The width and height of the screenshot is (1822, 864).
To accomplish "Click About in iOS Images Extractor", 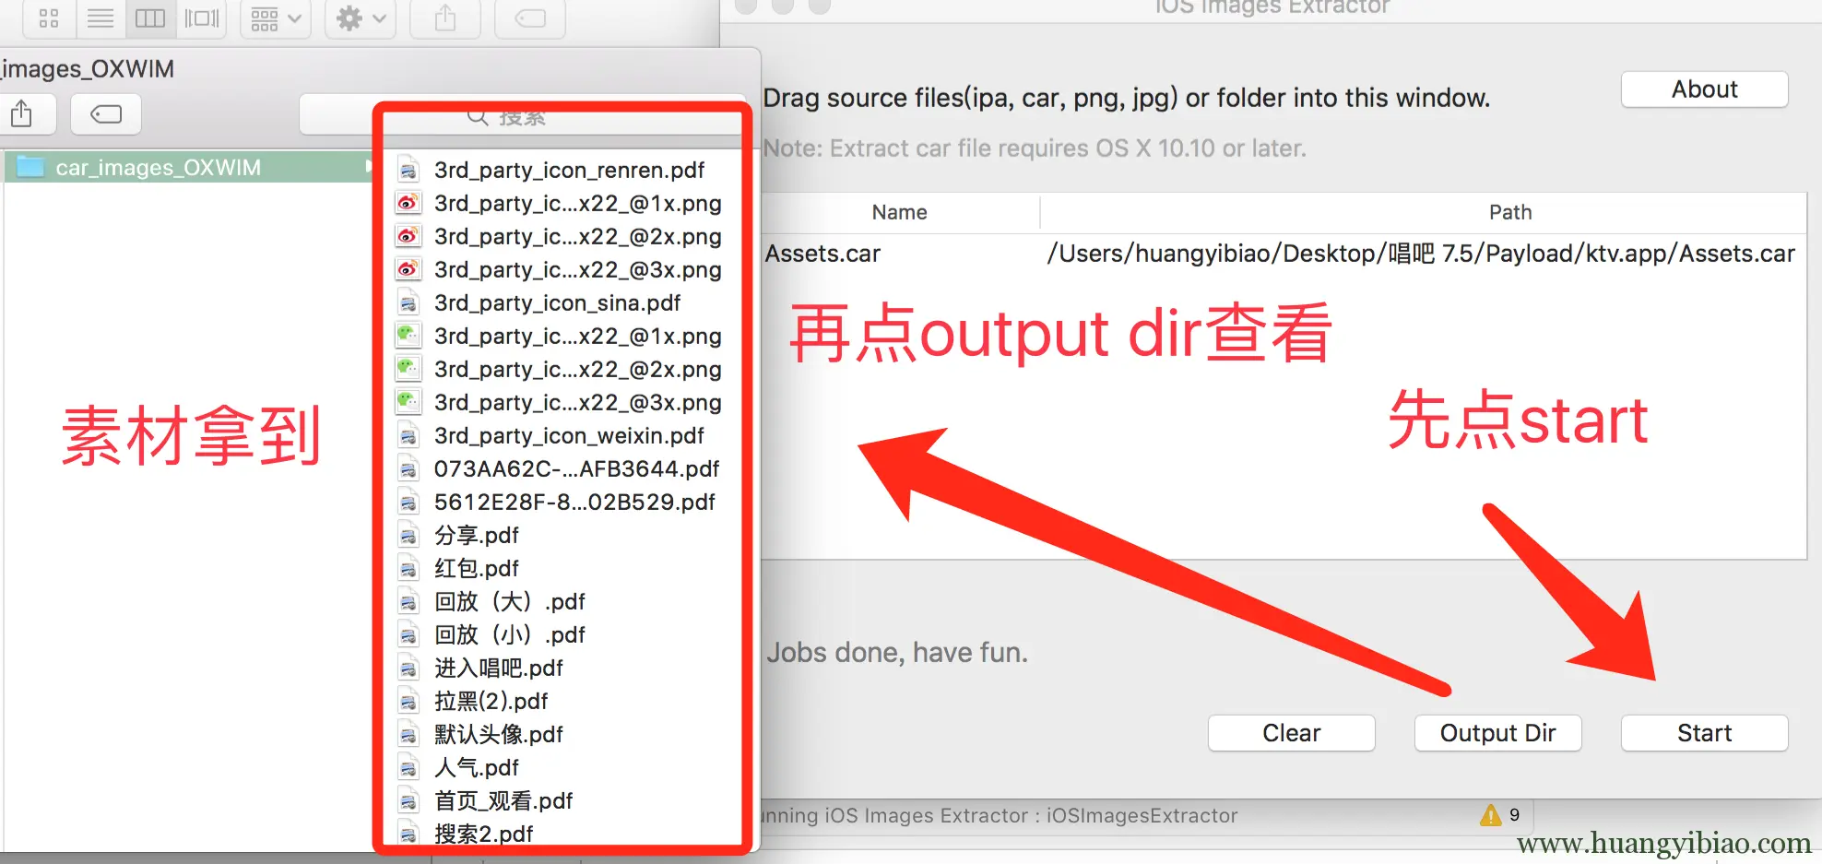I will tap(1704, 89).
